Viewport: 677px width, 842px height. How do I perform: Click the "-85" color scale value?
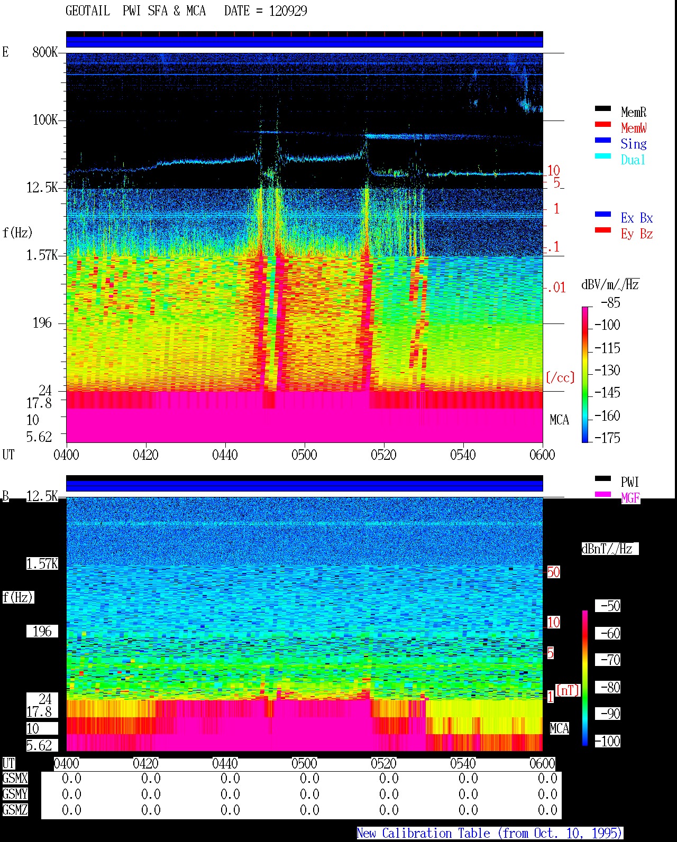point(610,303)
